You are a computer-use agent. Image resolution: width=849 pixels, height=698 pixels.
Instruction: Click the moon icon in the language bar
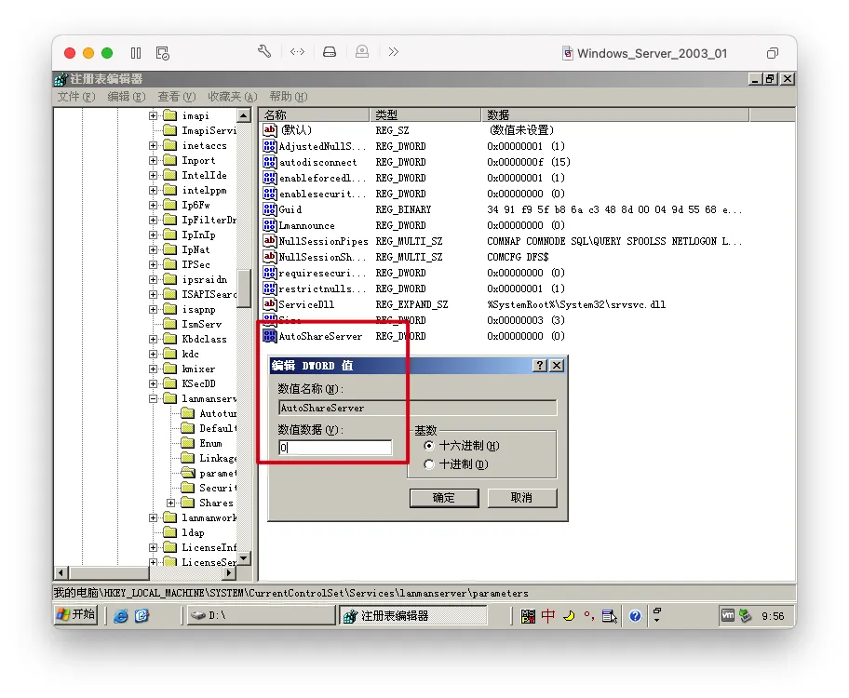point(569,616)
